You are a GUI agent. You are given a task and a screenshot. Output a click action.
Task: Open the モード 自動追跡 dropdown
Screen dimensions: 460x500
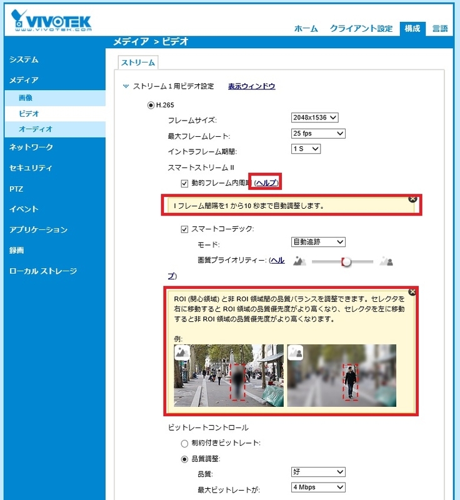(x=318, y=242)
